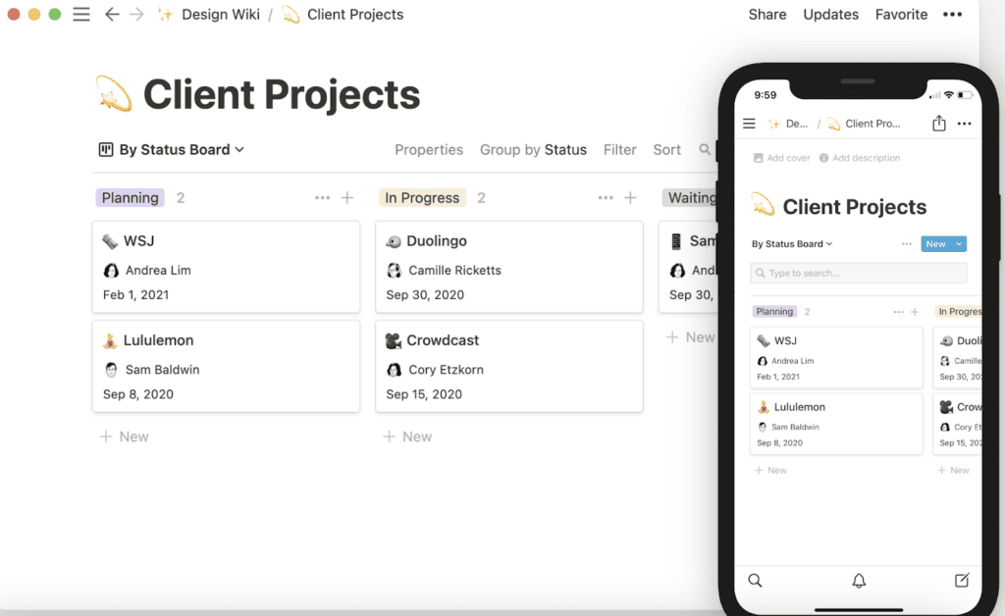Screen dimensions: 1005x616
Task: Tap the phone De... breadcrumb
Action: coord(788,124)
